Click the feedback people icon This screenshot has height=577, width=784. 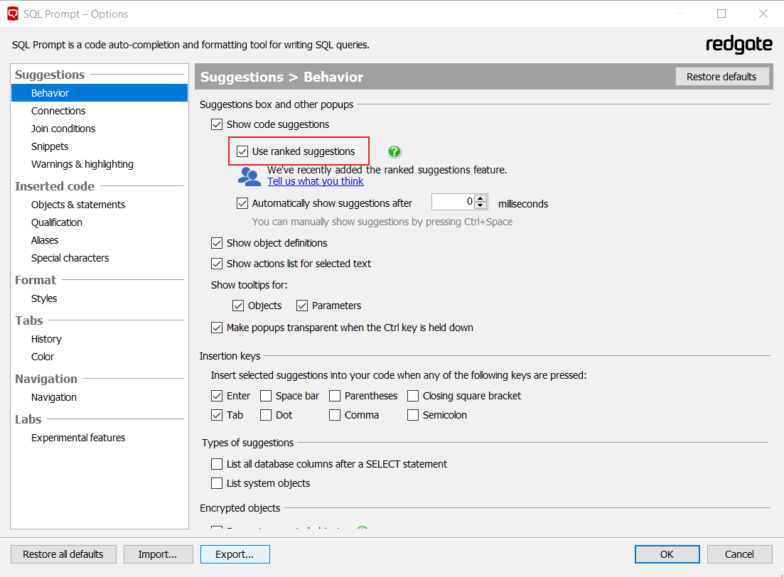coord(249,176)
